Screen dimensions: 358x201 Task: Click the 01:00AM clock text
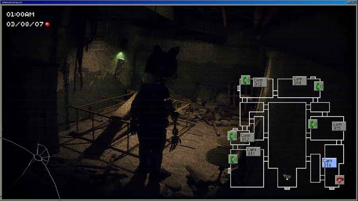pyautogui.click(x=20, y=15)
